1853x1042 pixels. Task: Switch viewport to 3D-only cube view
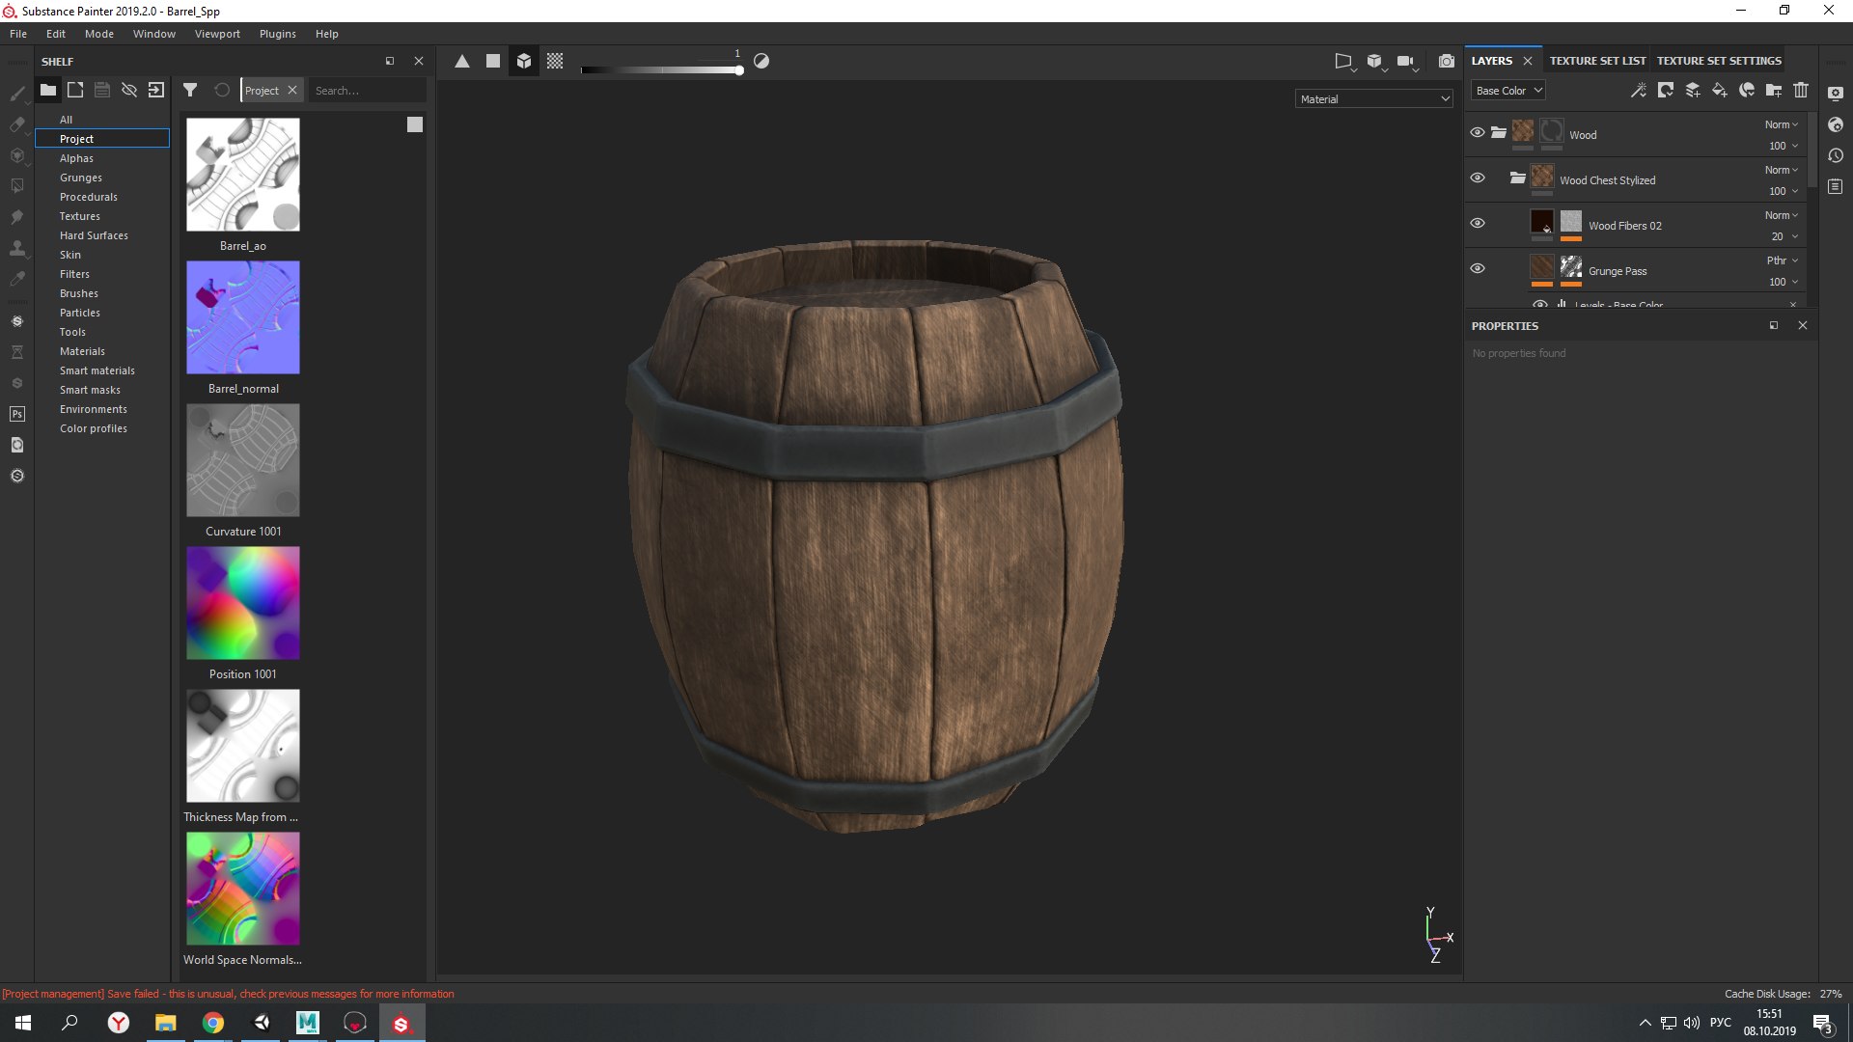[524, 61]
